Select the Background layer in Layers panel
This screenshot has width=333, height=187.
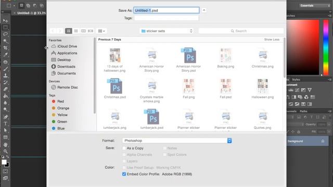[308, 141]
